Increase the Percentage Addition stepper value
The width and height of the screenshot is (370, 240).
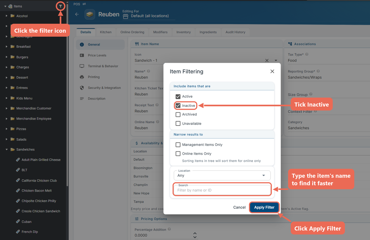click(x=195, y=233)
